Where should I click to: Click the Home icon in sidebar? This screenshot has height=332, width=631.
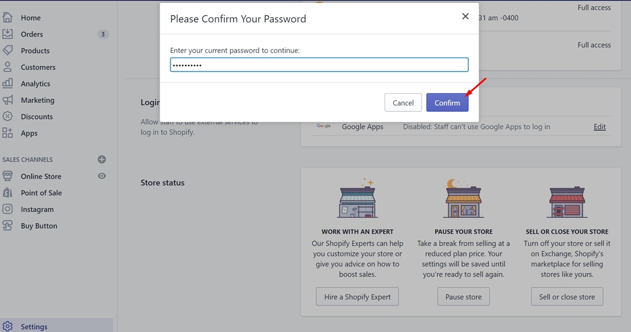(x=8, y=17)
